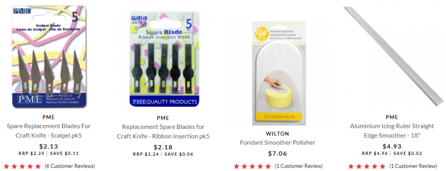Screen dimensions: 446x171
Task: View '1 Customer Review' for icing ruler
Action: [413, 166]
